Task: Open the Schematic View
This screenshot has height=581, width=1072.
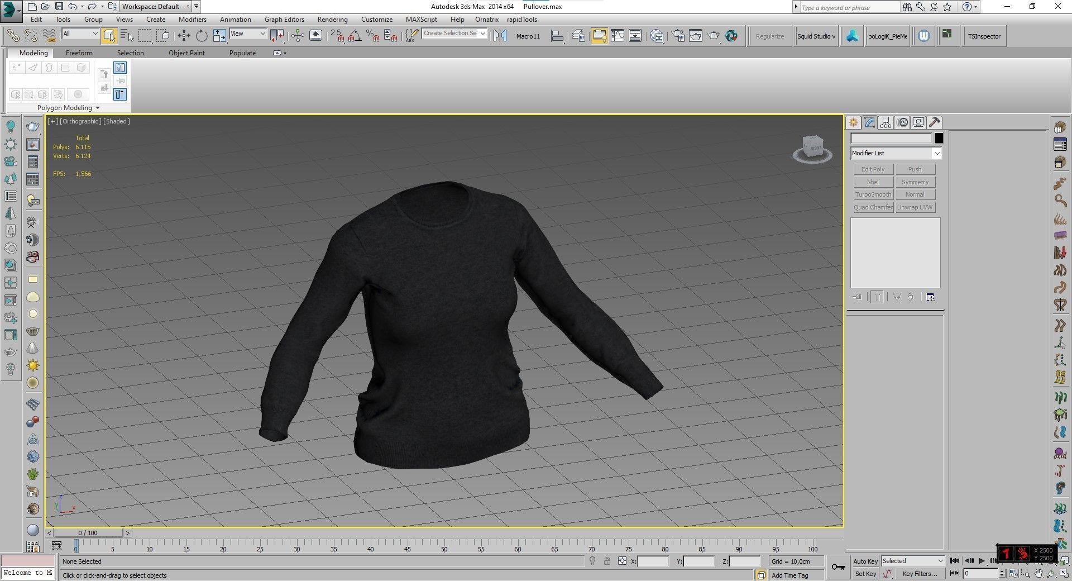Action: pos(635,36)
